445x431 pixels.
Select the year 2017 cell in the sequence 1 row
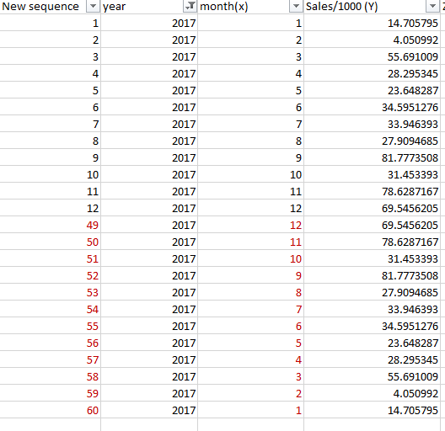149,23
